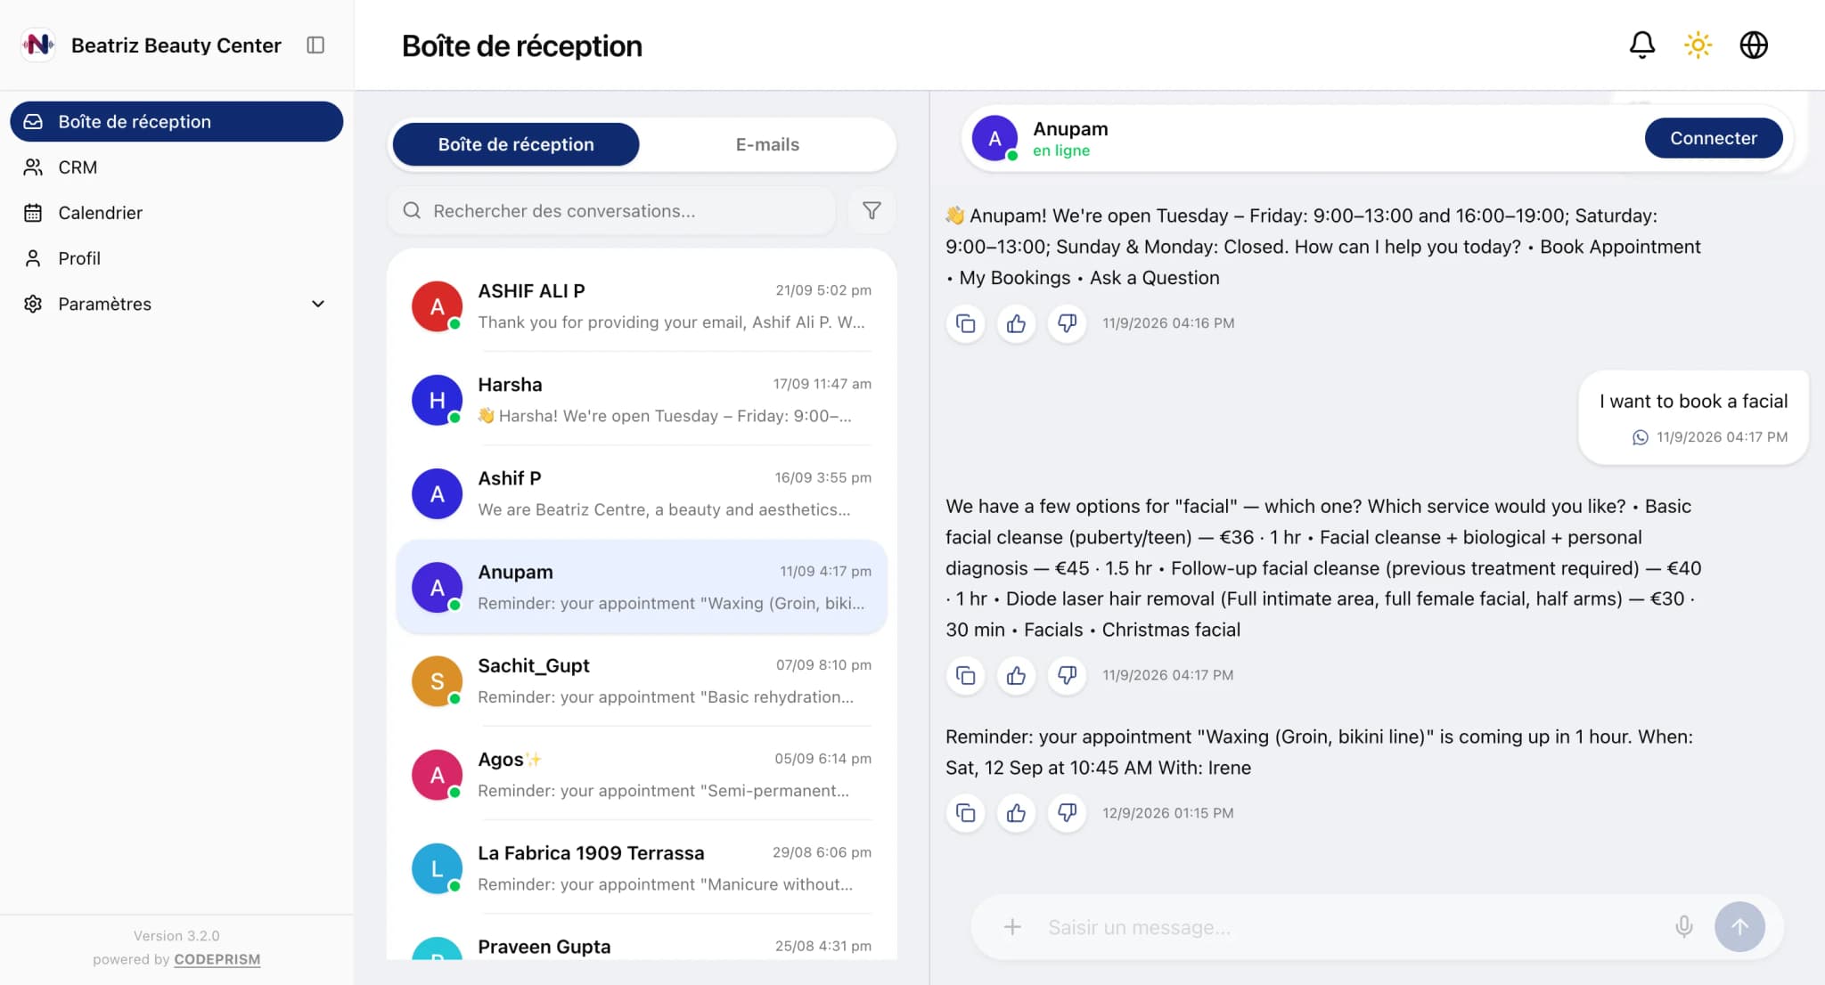The height and width of the screenshot is (985, 1825).
Task: Follow the CODEPRISM link
Action: (217, 959)
